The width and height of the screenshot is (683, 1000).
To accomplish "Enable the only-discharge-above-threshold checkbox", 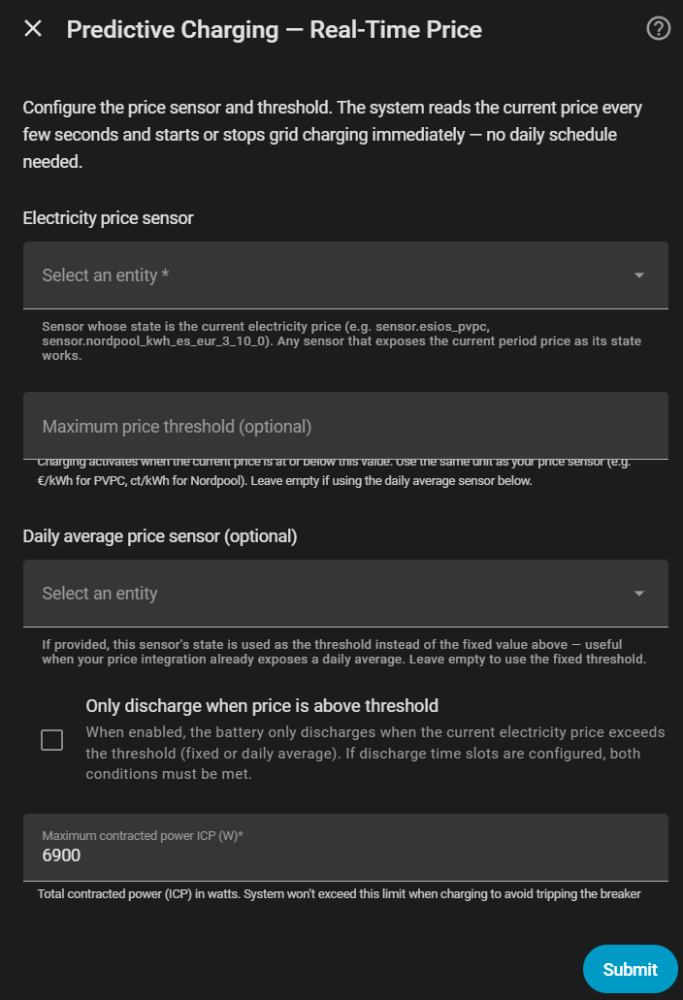I will point(52,741).
